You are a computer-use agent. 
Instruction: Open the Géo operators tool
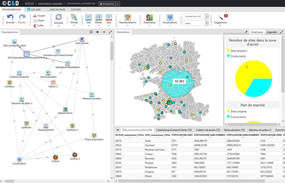click(x=88, y=17)
